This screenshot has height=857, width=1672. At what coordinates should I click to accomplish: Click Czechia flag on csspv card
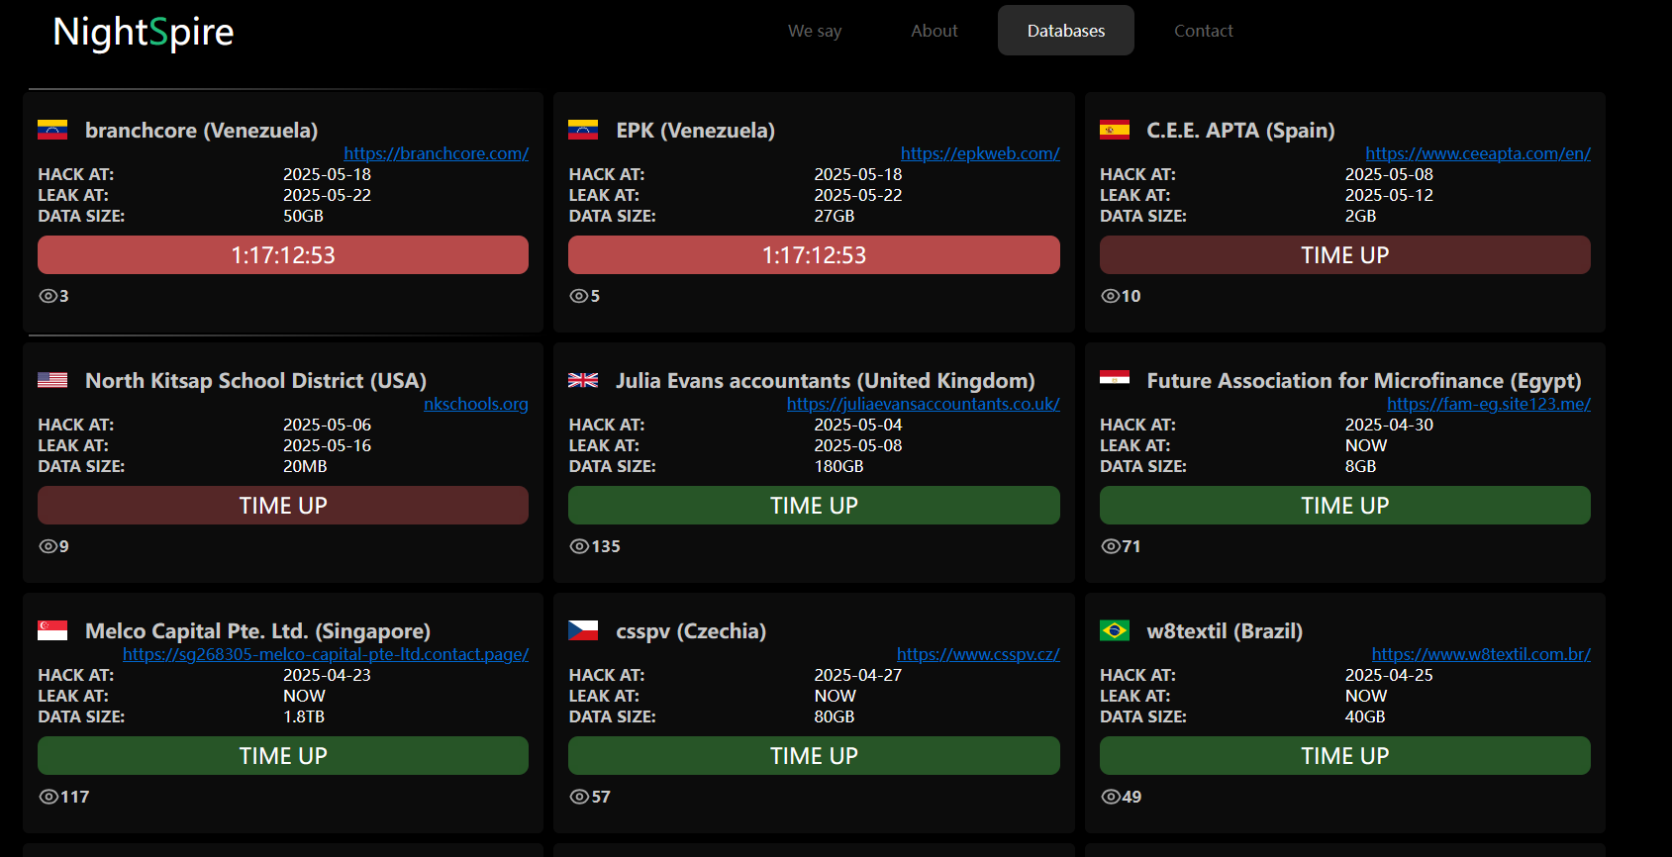pyautogui.click(x=583, y=630)
